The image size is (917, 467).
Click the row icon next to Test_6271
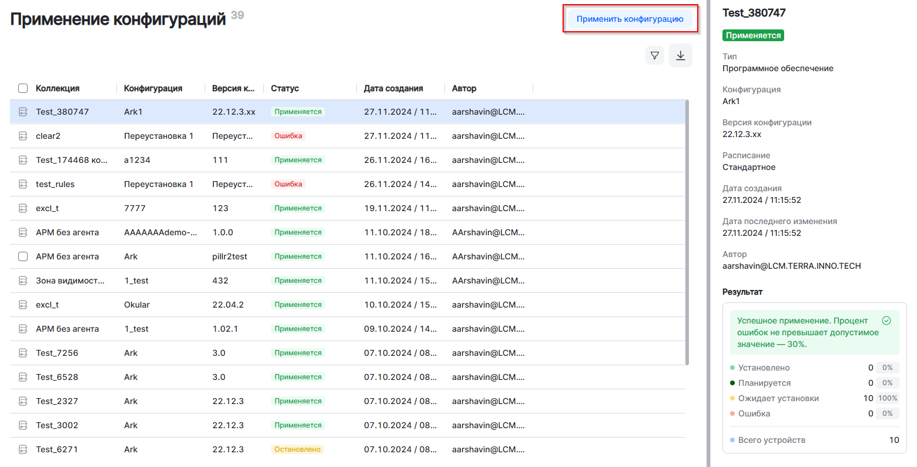[x=23, y=449]
